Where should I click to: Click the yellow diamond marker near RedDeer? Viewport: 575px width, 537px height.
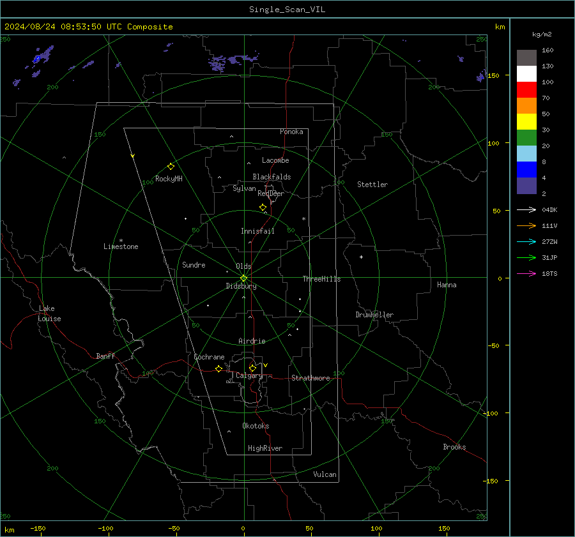pyautogui.click(x=263, y=207)
